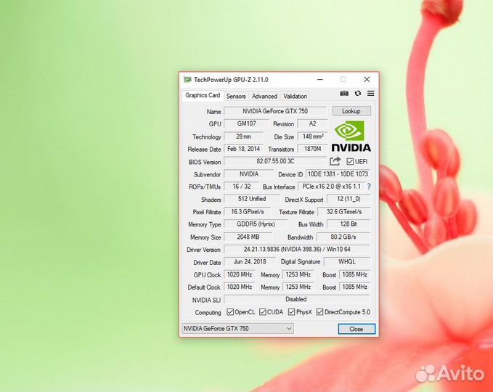Toggle the PhysX checkbox
The width and height of the screenshot is (493, 392).
coord(291,312)
